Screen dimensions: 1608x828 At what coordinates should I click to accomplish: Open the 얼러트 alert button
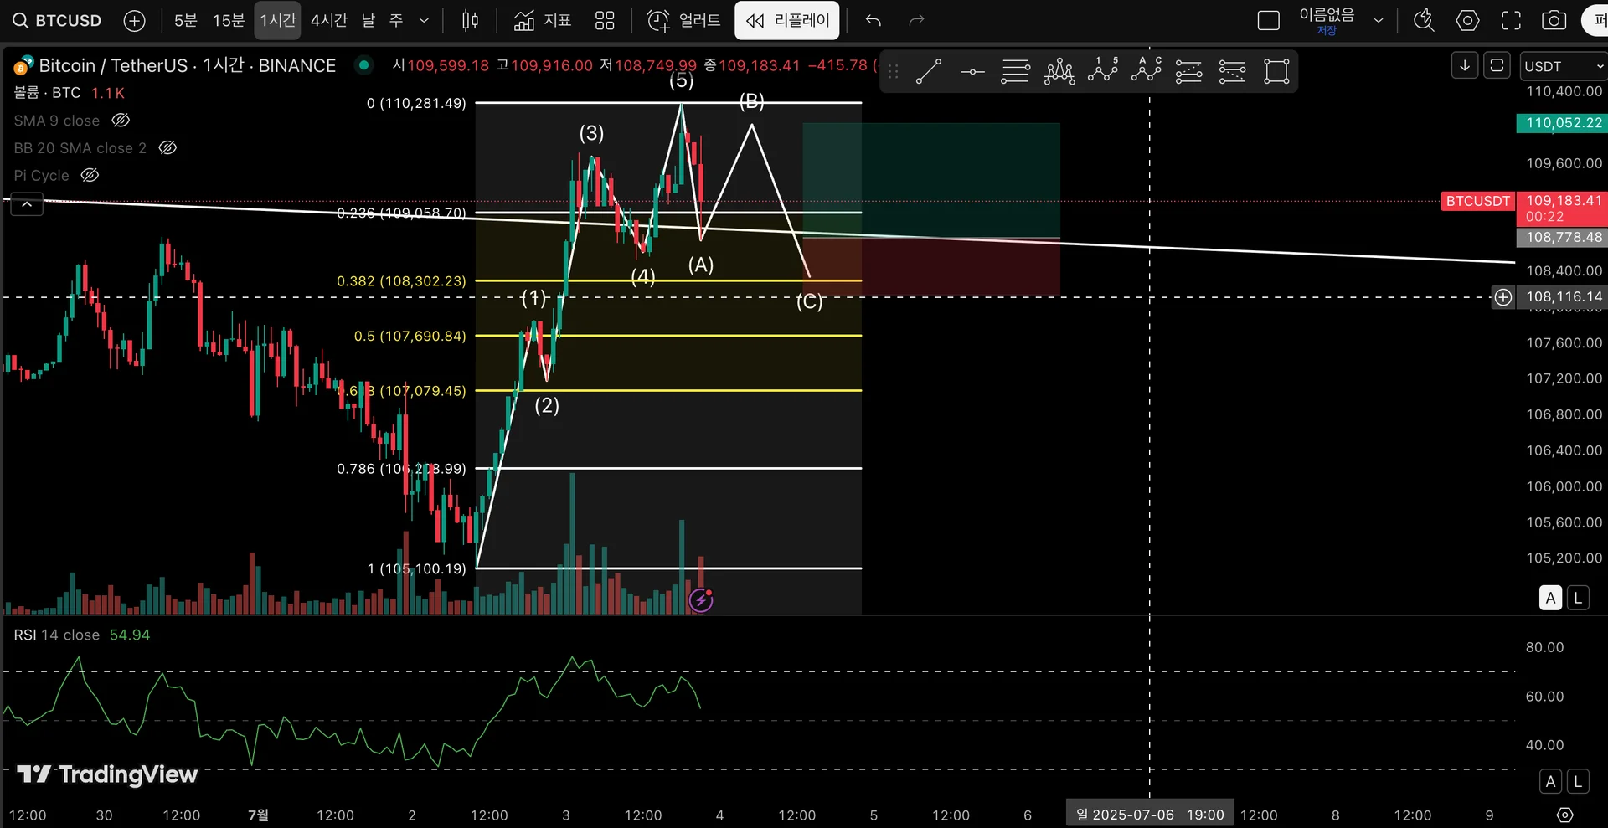683,20
